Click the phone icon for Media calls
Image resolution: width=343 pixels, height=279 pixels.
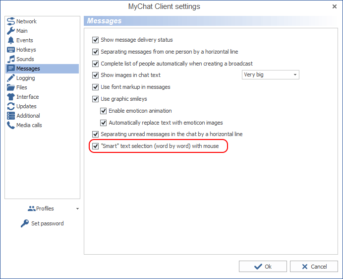tap(11, 125)
